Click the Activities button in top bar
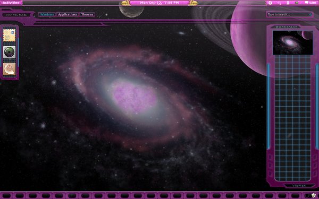Viewport: 319px width, 199px height. (x=11, y=3)
